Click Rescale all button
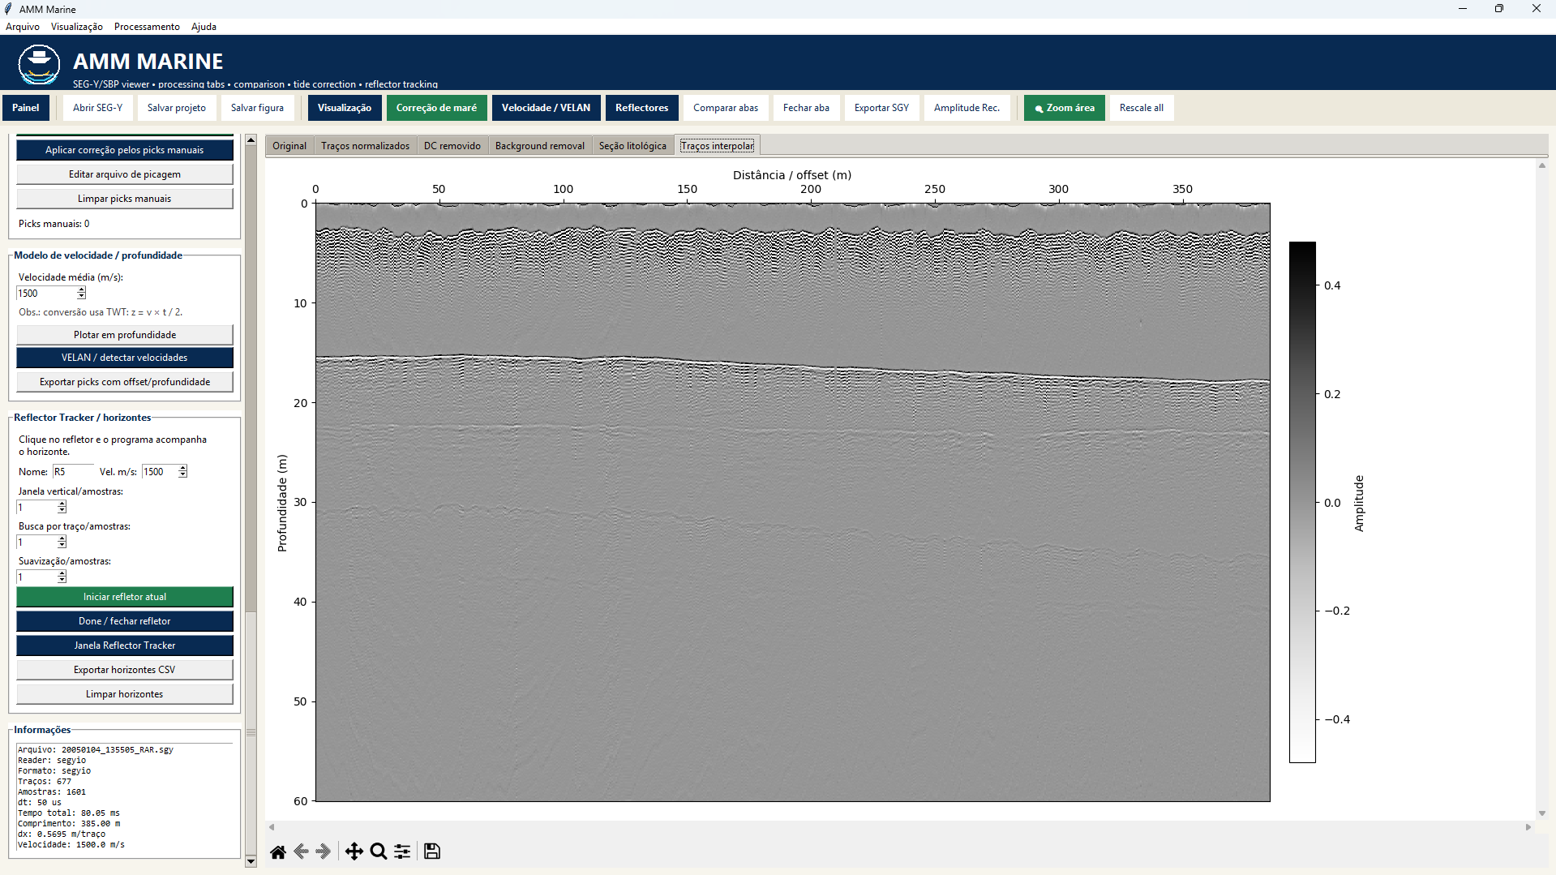The image size is (1556, 875). click(x=1141, y=108)
